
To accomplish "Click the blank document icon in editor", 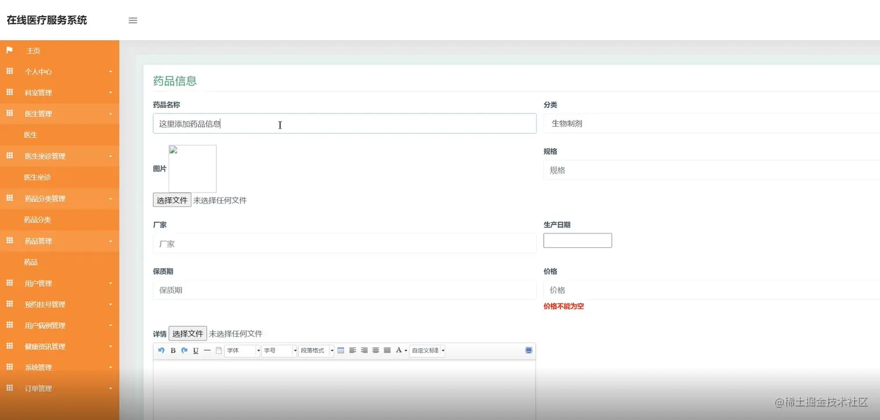I will pyautogui.click(x=219, y=350).
